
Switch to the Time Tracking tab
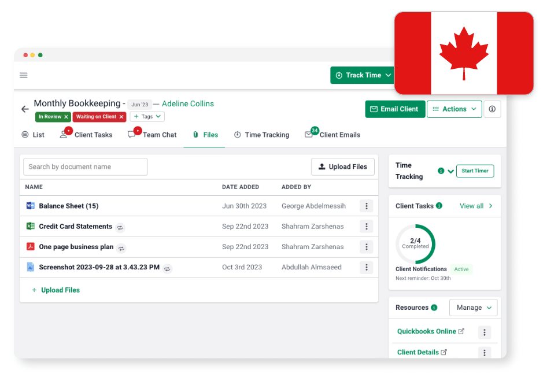point(261,135)
